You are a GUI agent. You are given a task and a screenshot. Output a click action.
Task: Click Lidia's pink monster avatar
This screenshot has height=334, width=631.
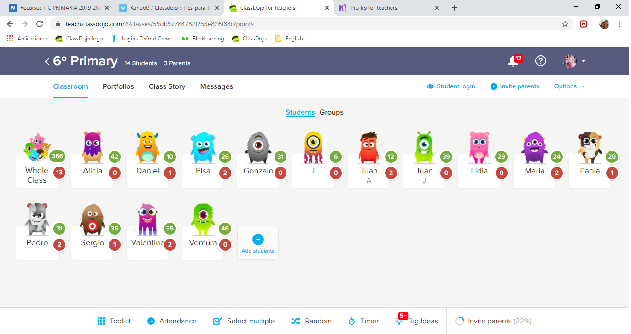[479, 148]
